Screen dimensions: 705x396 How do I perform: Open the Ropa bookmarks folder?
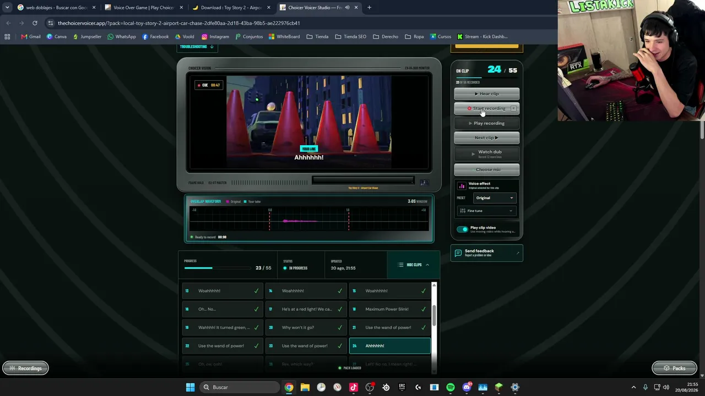414,37
